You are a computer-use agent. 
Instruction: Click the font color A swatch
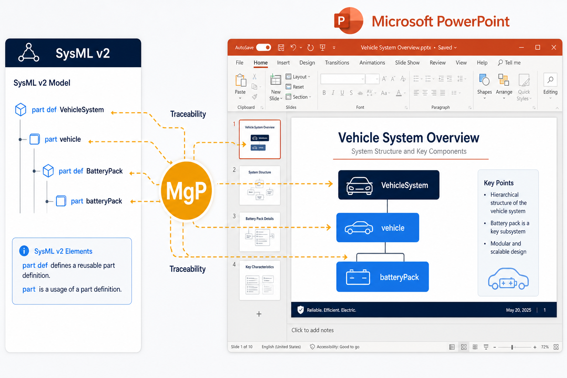(x=399, y=93)
